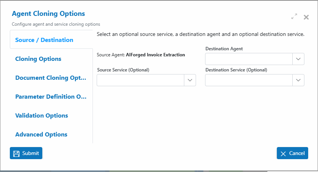Expand the dialog to fullscreen

pos(294,16)
